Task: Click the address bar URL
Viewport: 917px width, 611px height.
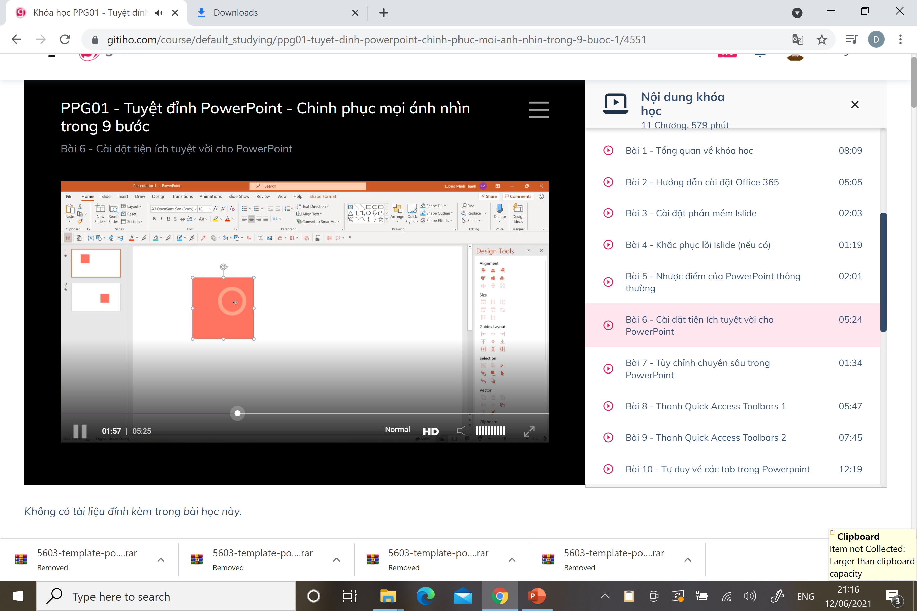Action: click(x=377, y=39)
